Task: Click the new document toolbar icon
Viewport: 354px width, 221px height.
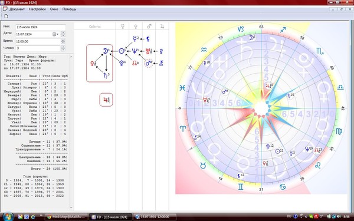Action: pos(6,16)
